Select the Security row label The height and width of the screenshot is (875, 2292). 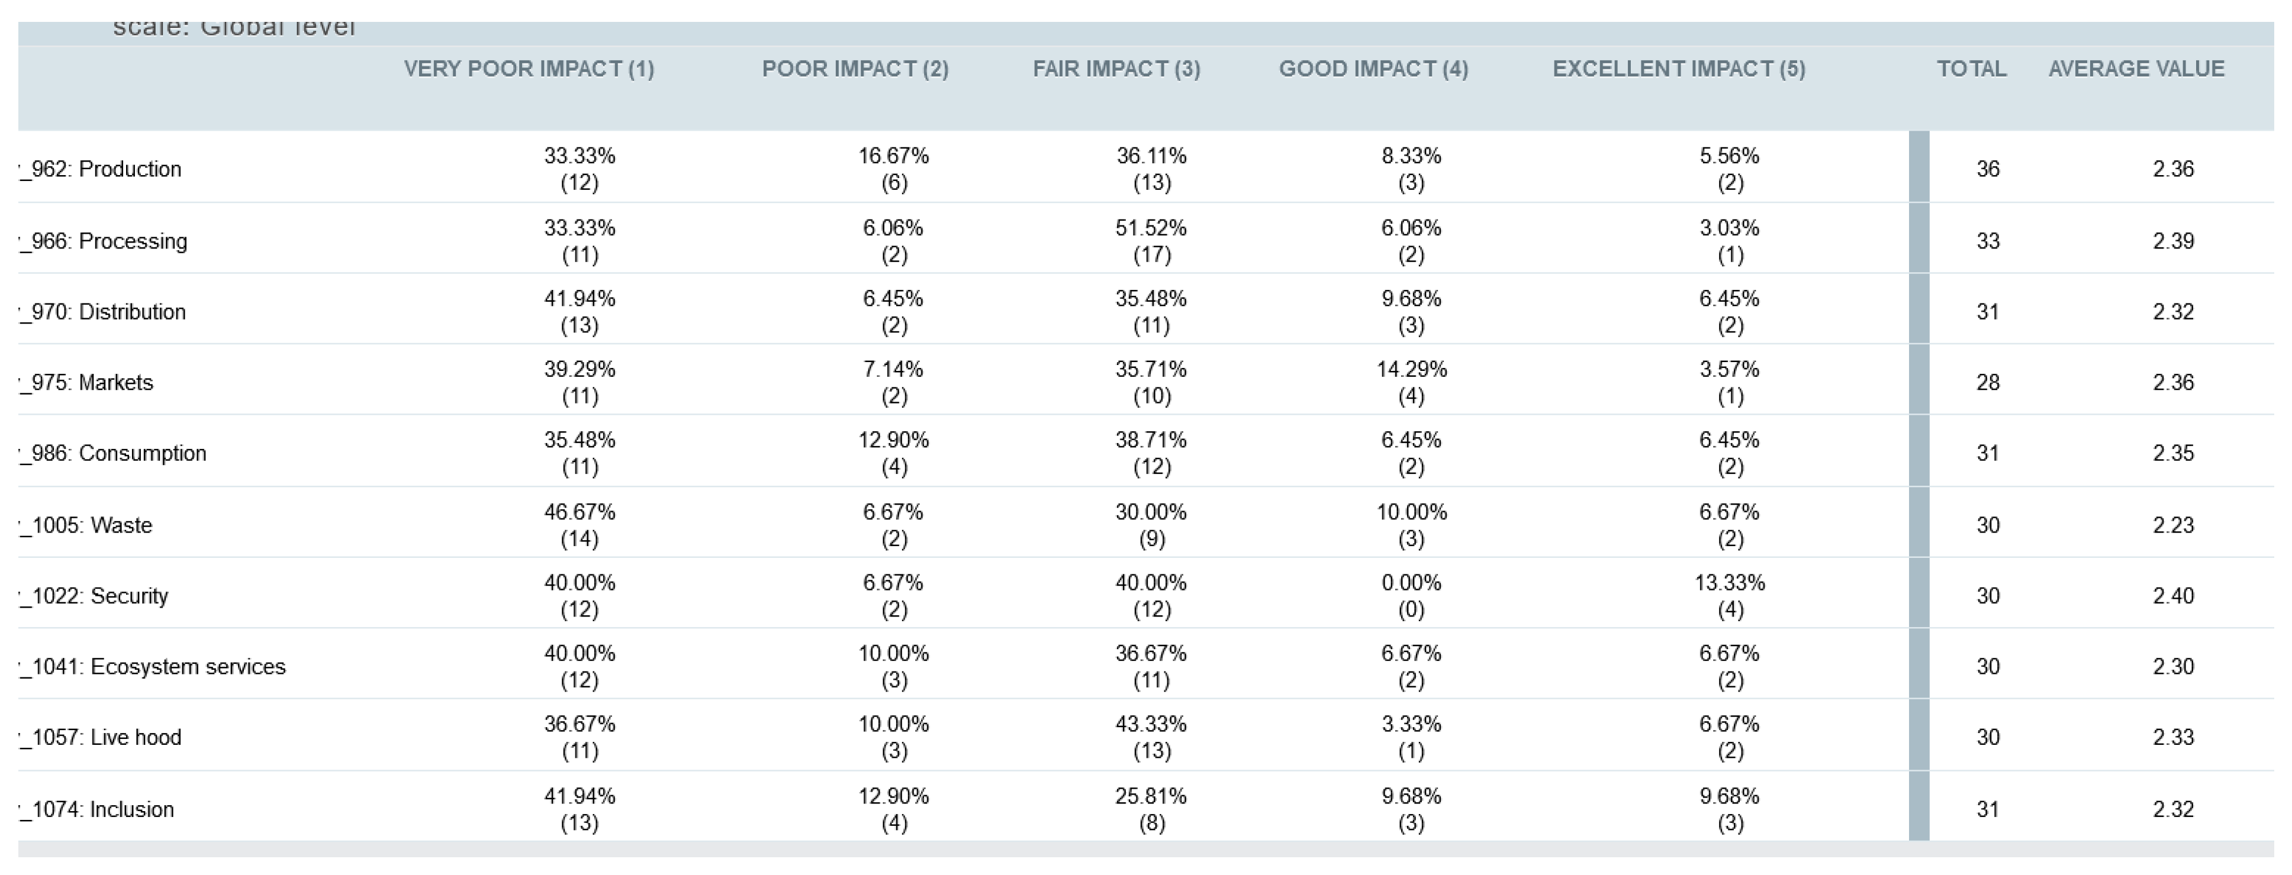tap(94, 596)
